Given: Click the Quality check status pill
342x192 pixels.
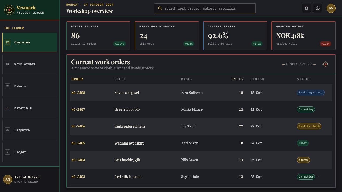Looking at the screenshot, I should (x=309, y=126).
